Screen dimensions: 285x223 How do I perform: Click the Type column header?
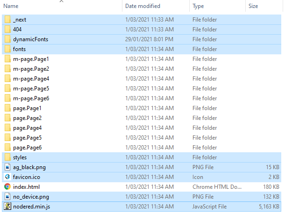pyautogui.click(x=198, y=6)
